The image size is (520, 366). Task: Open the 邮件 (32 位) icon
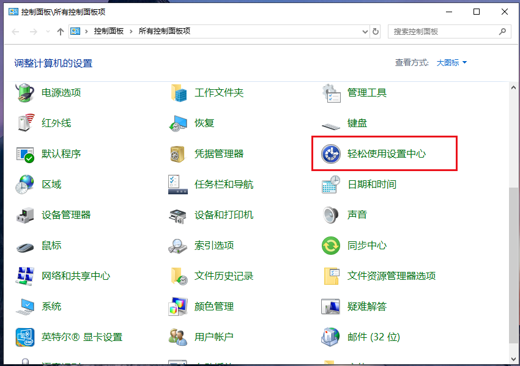330,337
